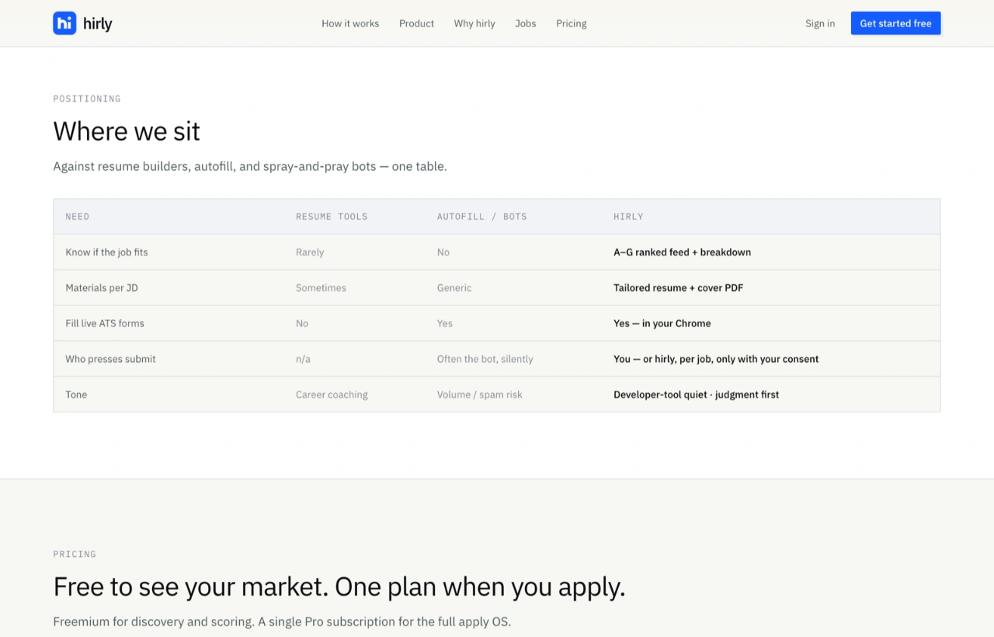Viewport: 994px width, 637px height.
Task: Click the POSITIONING section label
Action: [87, 99]
